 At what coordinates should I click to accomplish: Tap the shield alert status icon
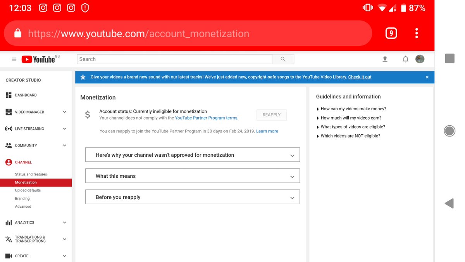tap(85, 8)
